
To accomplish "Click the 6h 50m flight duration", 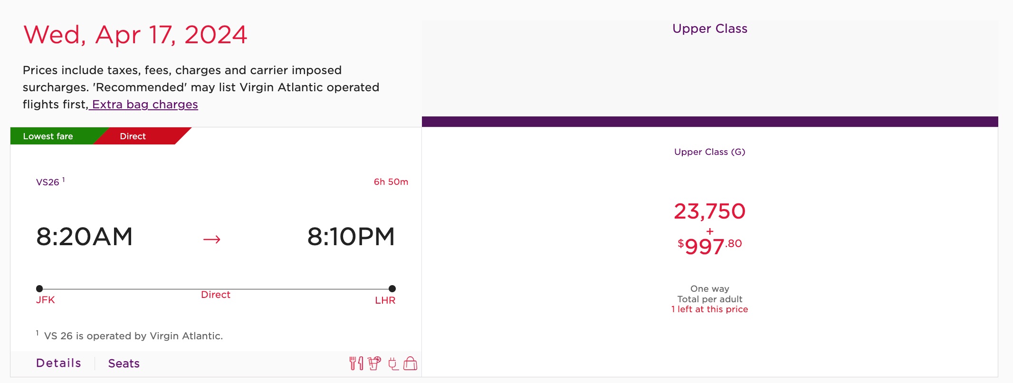I will coord(390,182).
